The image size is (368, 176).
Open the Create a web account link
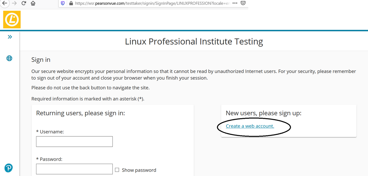point(250,126)
